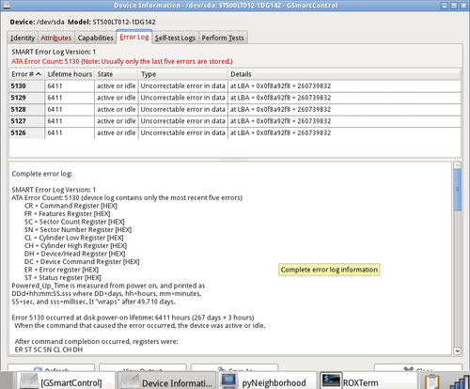The height and width of the screenshot is (389, 470).
Task: Click the 'ER ST SC SN CL CH DH' line
Action: 49,350
